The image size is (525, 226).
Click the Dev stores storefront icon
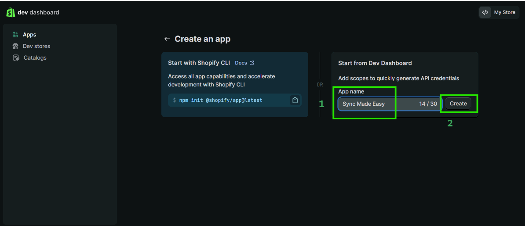(x=15, y=46)
